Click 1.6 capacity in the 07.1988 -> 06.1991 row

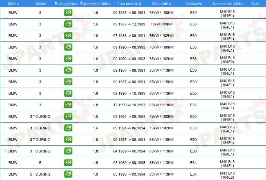click(x=95, y=36)
